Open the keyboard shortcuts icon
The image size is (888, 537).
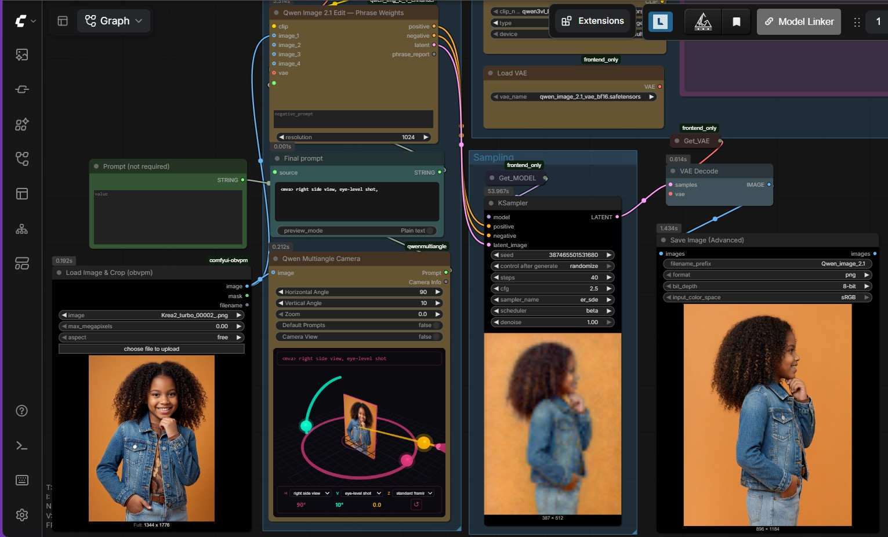(22, 480)
